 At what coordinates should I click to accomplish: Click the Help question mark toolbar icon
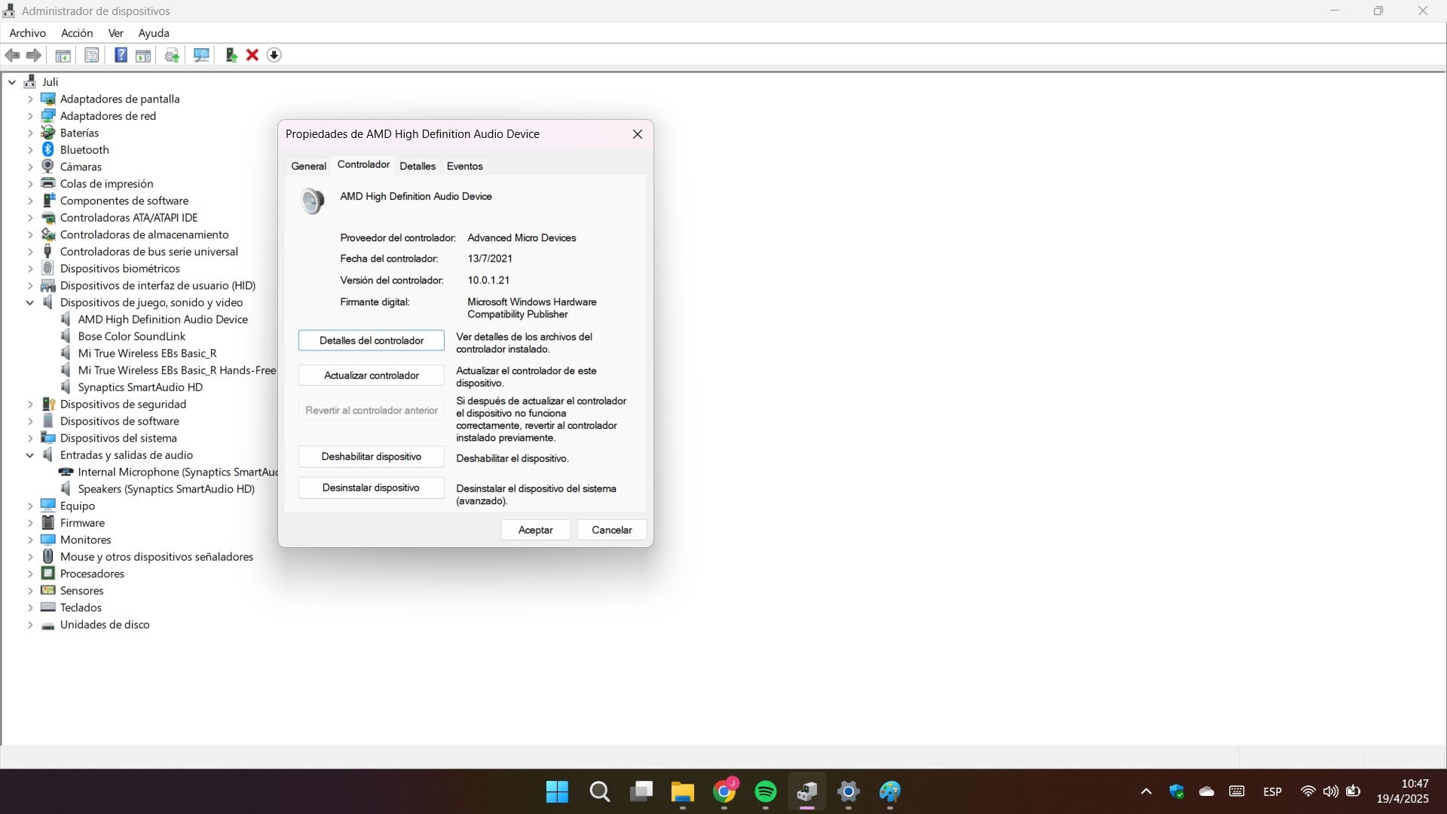point(121,55)
